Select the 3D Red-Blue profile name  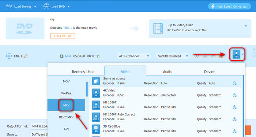point(112,126)
